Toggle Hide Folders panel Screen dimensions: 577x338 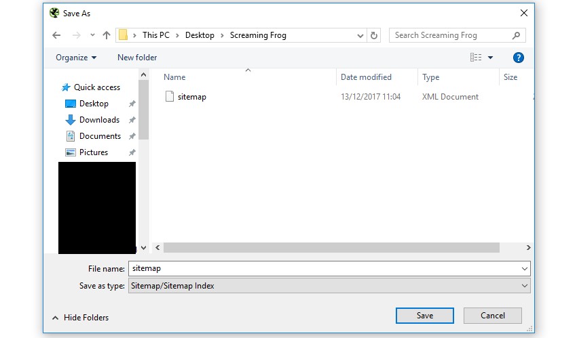click(x=80, y=317)
